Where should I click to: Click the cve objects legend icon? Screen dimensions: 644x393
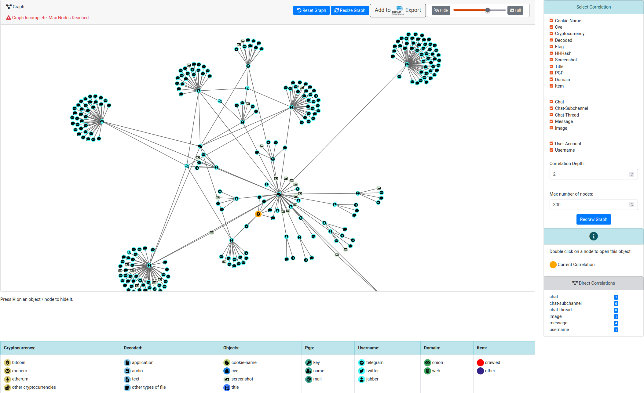[227, 371]
